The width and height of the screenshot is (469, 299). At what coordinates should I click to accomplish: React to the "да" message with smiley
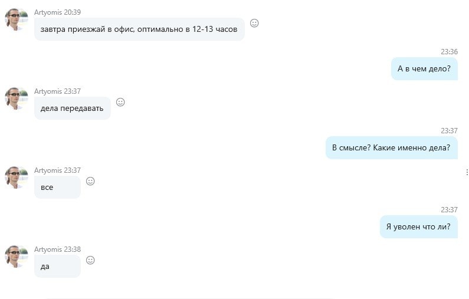coord(90,260)
